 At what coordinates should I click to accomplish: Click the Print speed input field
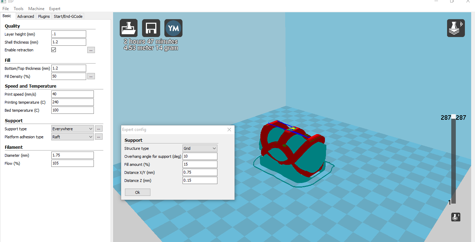coord(73,94)
